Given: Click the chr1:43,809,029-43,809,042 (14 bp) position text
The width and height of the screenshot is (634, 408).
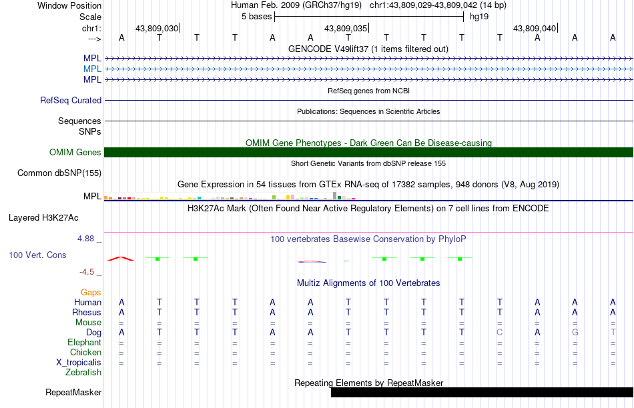Looking at the screenshot, I should 438,5.
